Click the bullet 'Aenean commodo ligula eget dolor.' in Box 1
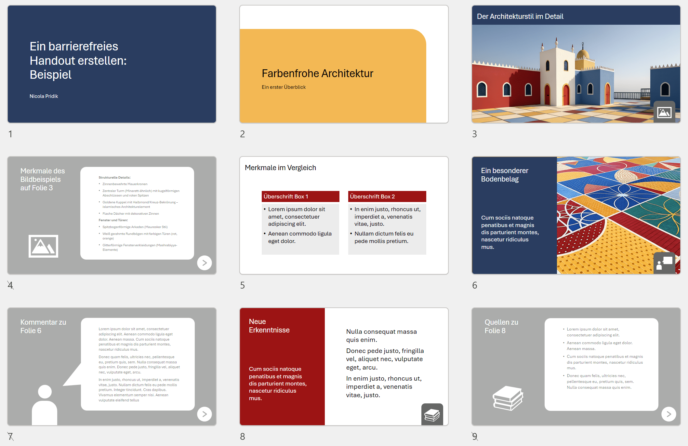 coord(300,237)
